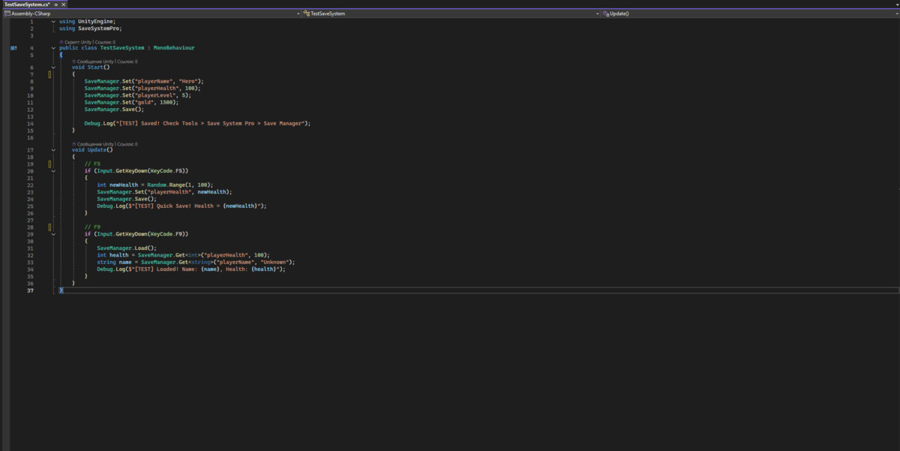Click the method icon beside Update() in navigation bar

[606, 14]
